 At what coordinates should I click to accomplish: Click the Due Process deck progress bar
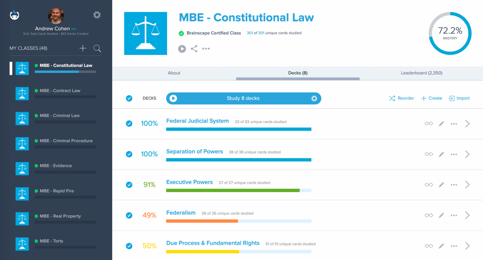point(238,252)
